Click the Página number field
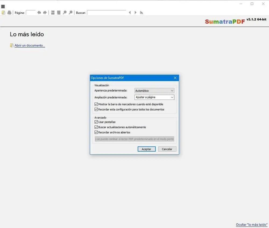 coord(31,13)
